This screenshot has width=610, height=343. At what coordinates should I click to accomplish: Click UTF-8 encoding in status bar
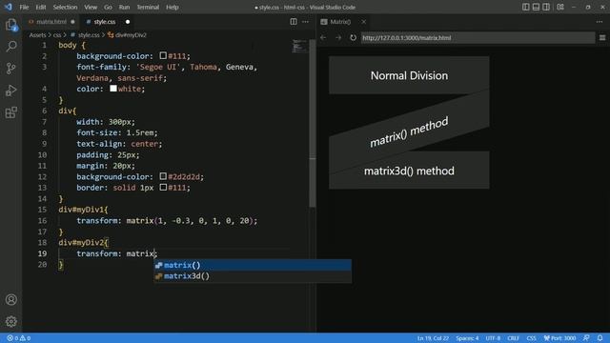[x=493, y=338]
